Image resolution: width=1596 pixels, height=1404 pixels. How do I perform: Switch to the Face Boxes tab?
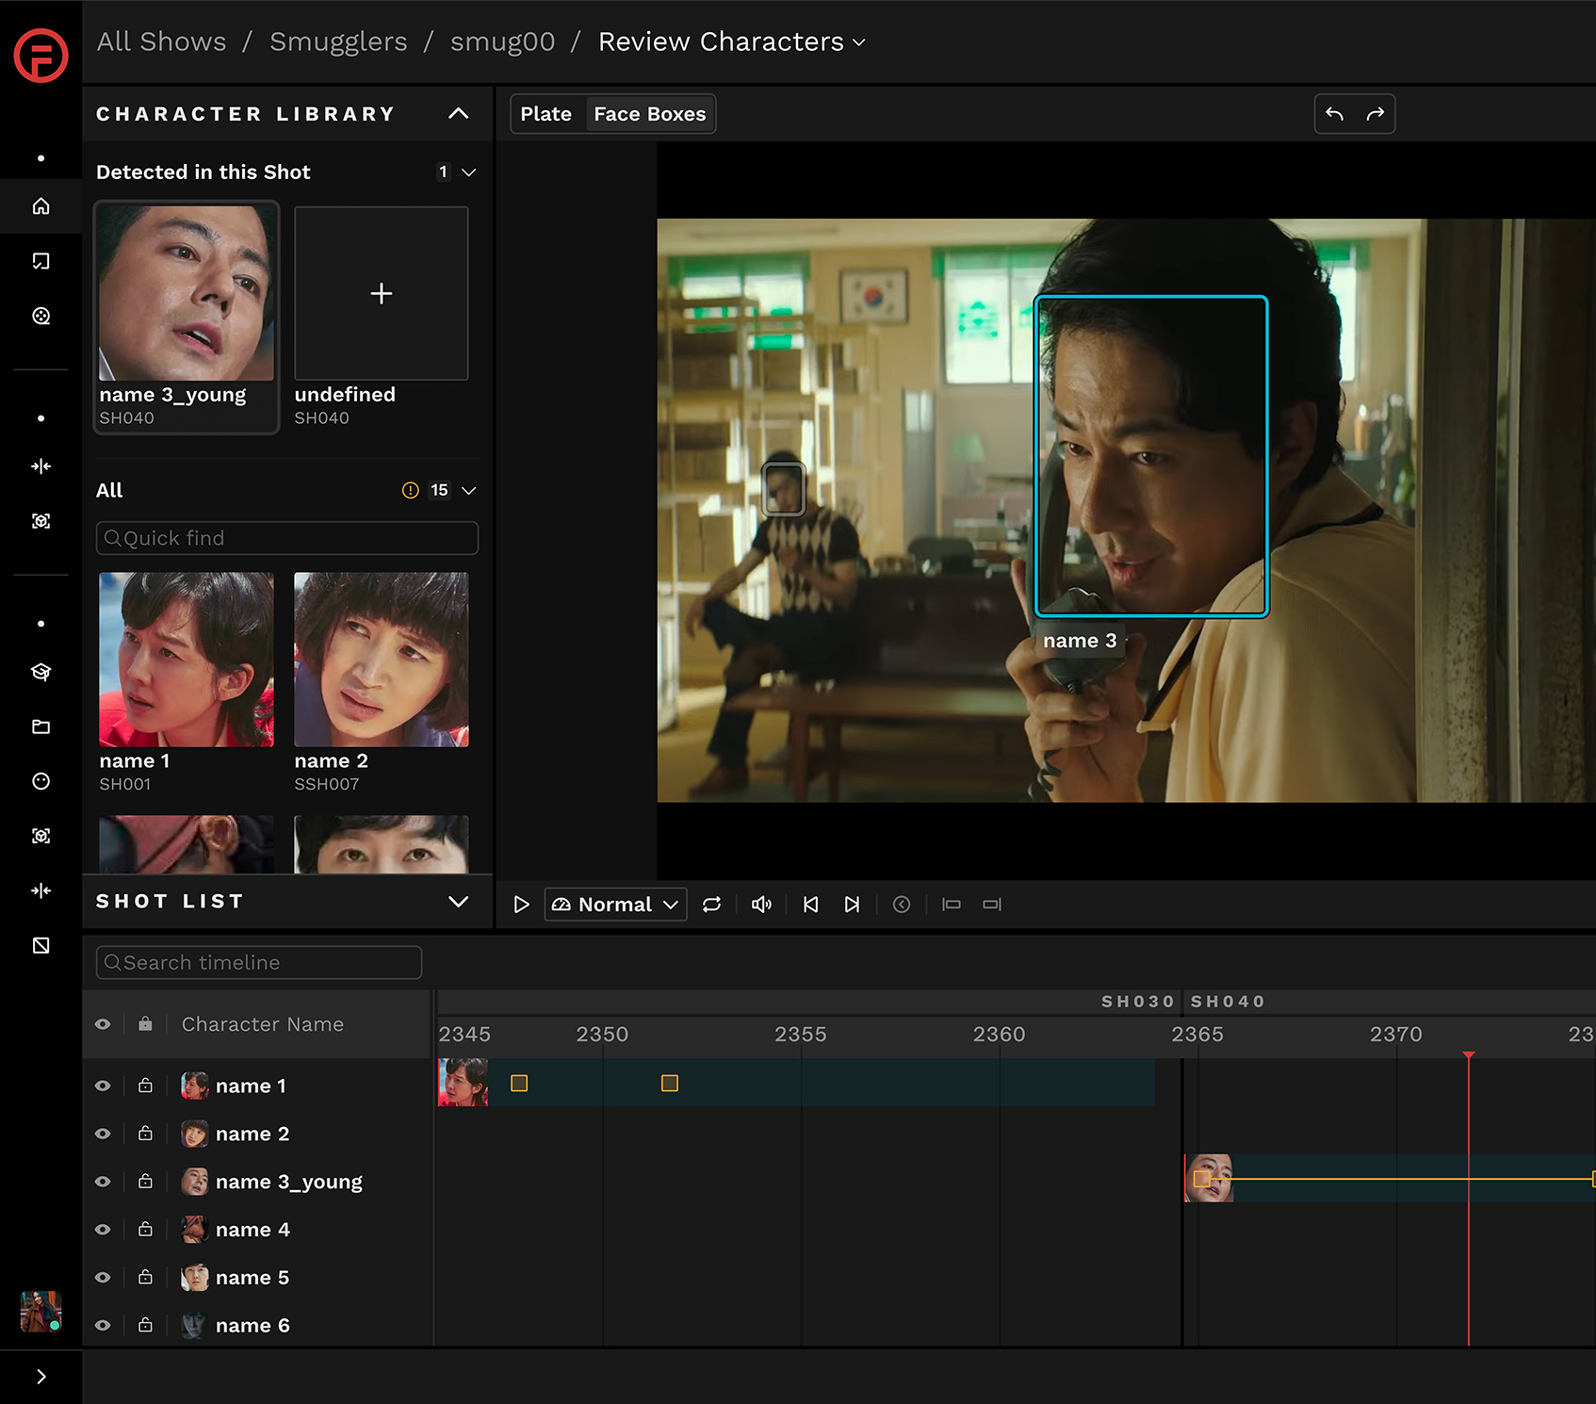[650, 114]
